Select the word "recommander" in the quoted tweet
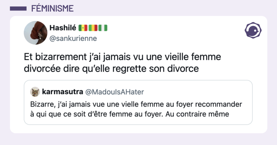The height and width of the screenshot is (145, 277). (219, 104)
